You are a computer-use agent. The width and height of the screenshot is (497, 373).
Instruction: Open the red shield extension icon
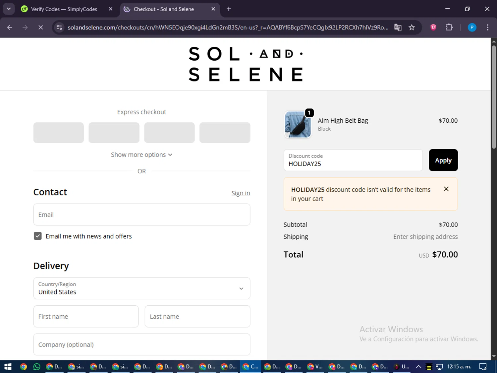[x=433, y=27]
